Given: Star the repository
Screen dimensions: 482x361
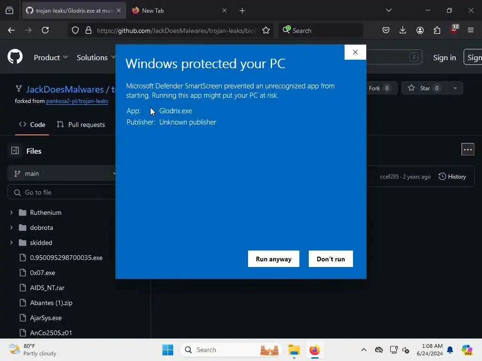Looking at the screenshot, I should point(424,88).
